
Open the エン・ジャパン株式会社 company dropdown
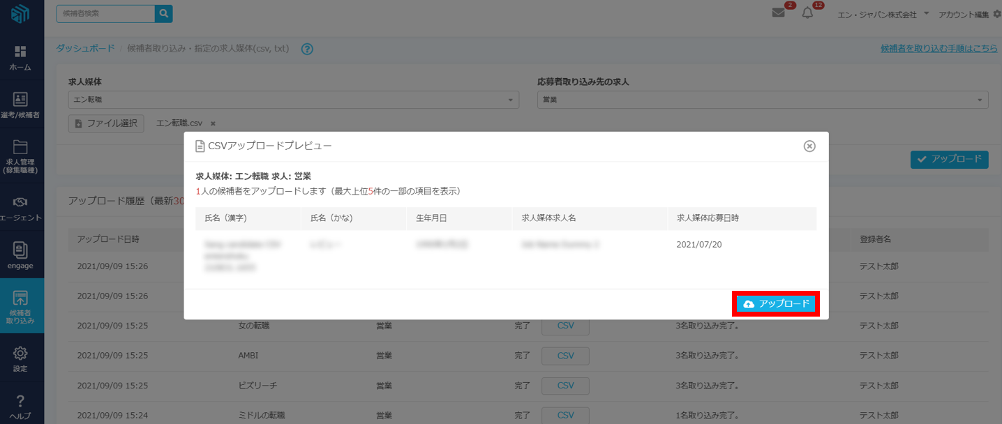pyautogui.click(x=883, y=14)
